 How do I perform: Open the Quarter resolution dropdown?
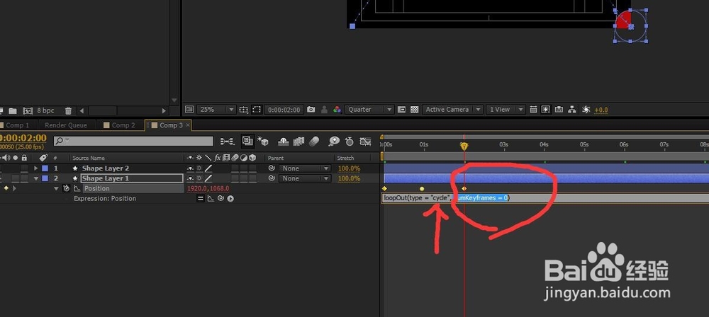click(x=369, y=109)
